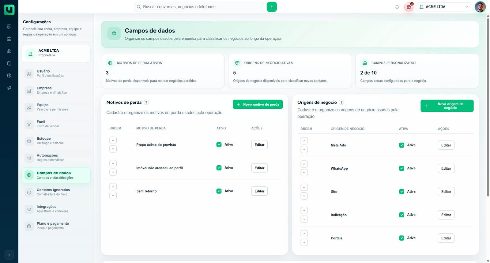This screenshot has width=490, height=263.
Task: Expand the left sidebar with arrow button
Action: tap(9, 255)
